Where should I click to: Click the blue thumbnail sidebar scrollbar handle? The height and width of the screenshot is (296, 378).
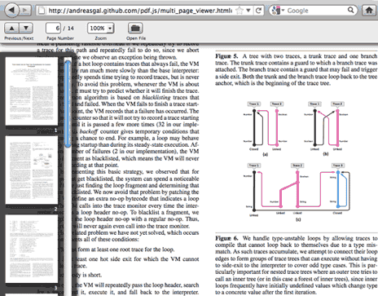[68, 104]
